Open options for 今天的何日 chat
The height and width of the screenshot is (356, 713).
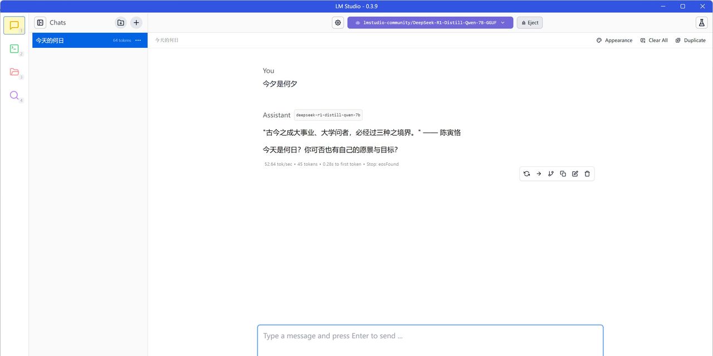click(138, 40)
